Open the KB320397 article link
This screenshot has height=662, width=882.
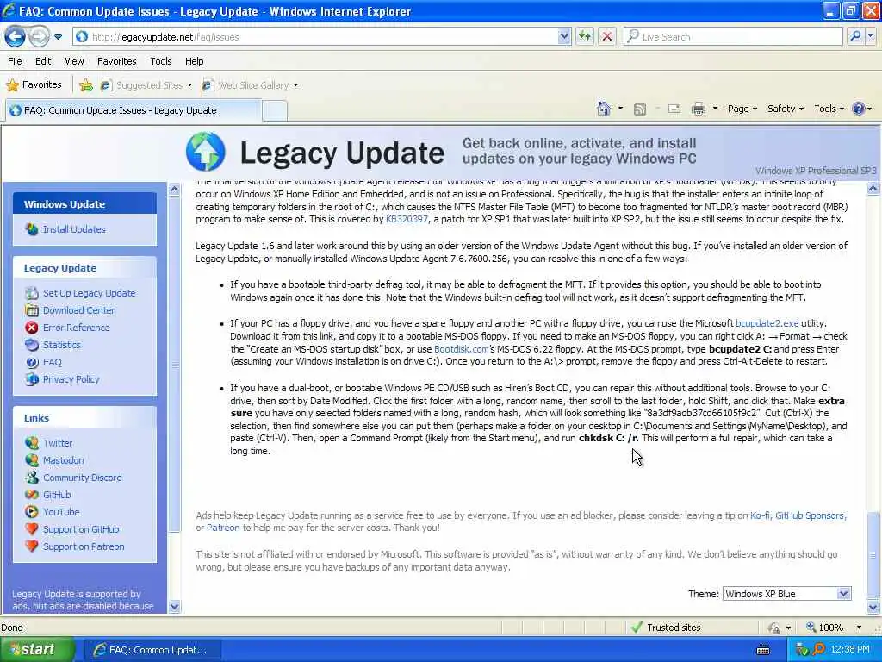(x=407, y=219)
